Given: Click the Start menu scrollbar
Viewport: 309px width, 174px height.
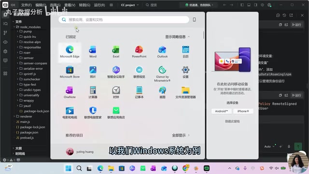Looking at the screenshot, I should click(204, 35).
